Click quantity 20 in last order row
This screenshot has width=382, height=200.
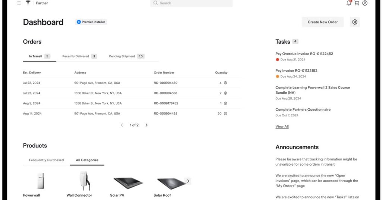pos(219,113)
